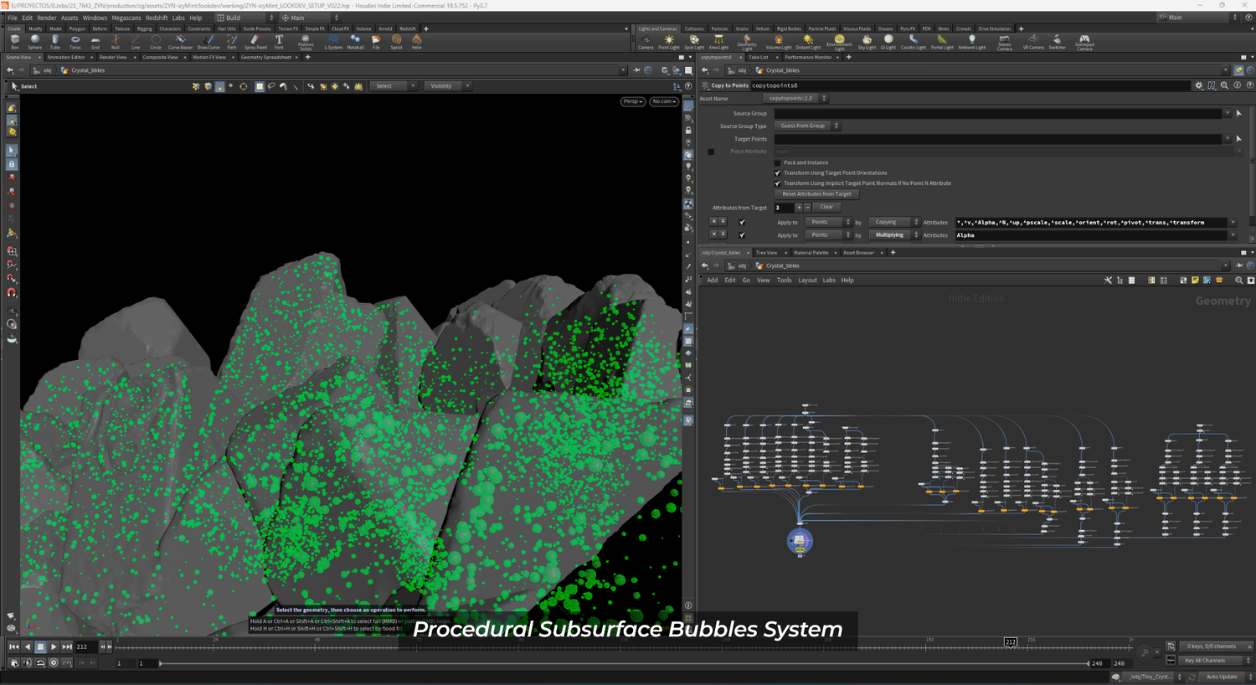Click the Source Group input field

click(x=998, y=114)
